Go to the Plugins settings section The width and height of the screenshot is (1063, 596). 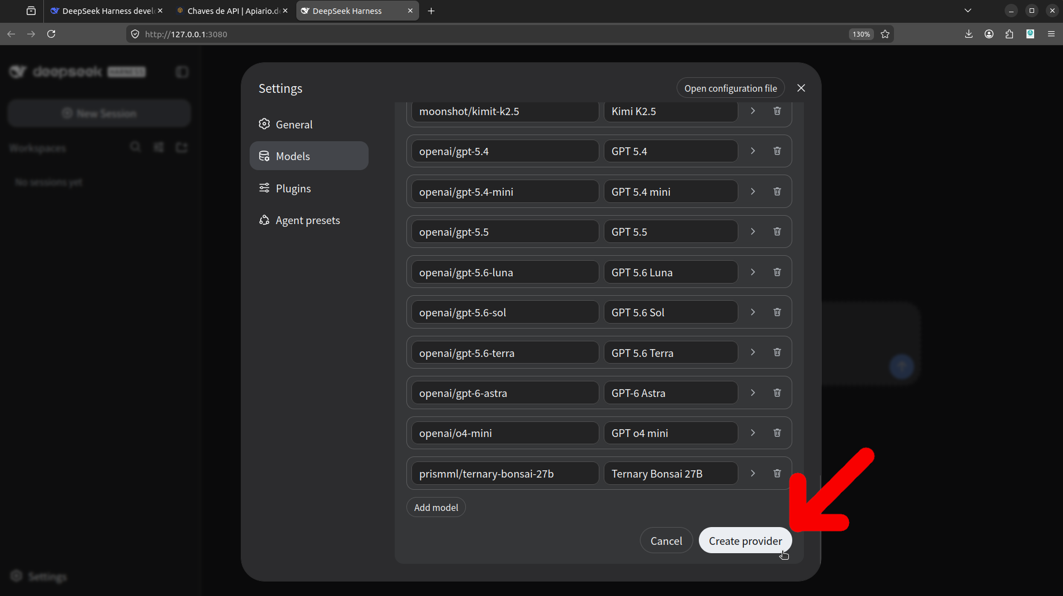tap(309, 188)
